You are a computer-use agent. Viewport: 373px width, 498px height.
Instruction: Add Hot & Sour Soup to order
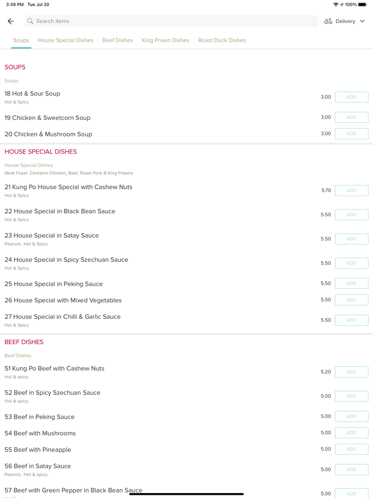(x=351, y=97)
